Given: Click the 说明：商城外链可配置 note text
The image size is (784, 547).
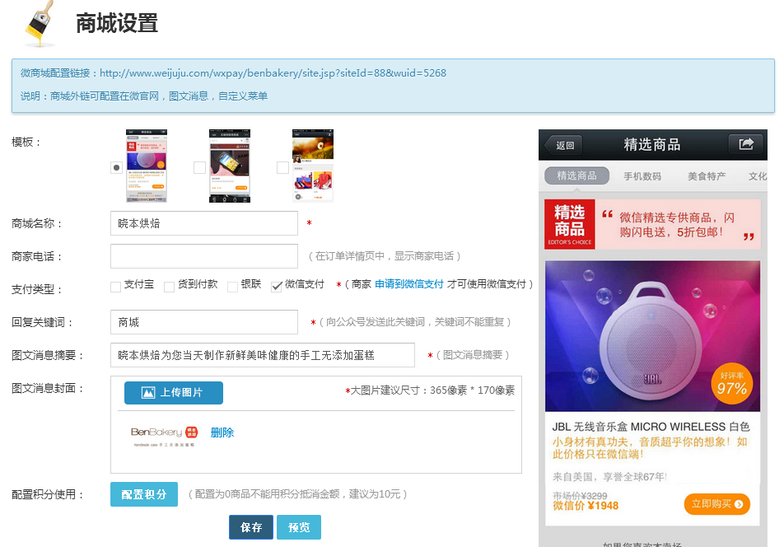Looking at the screenshot, I should 144,96.
